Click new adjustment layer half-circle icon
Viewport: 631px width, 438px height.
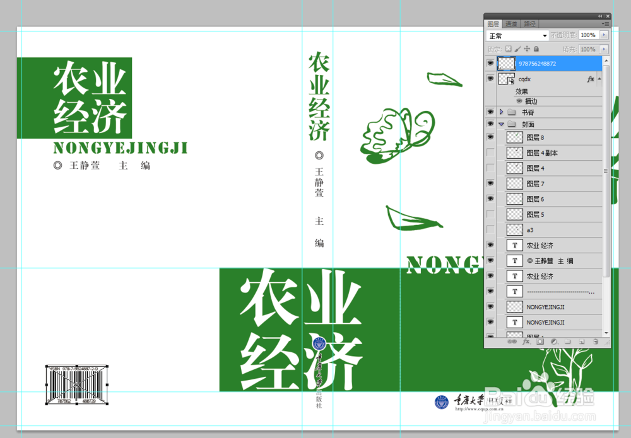click(x=554, y=342)
